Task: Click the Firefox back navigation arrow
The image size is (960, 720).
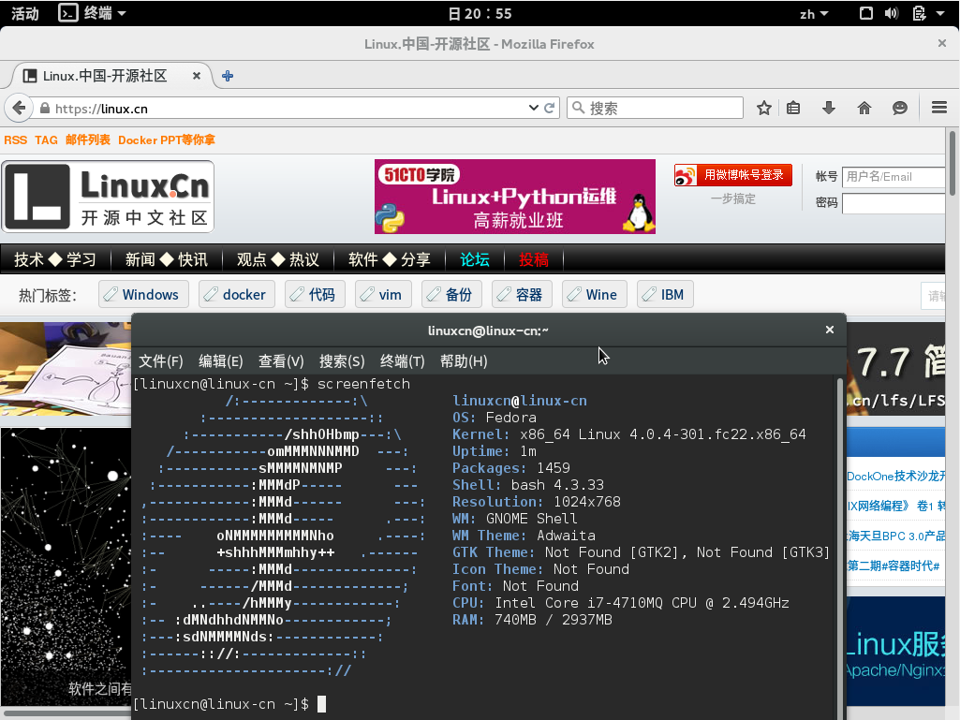Action: tap(18, 108)
